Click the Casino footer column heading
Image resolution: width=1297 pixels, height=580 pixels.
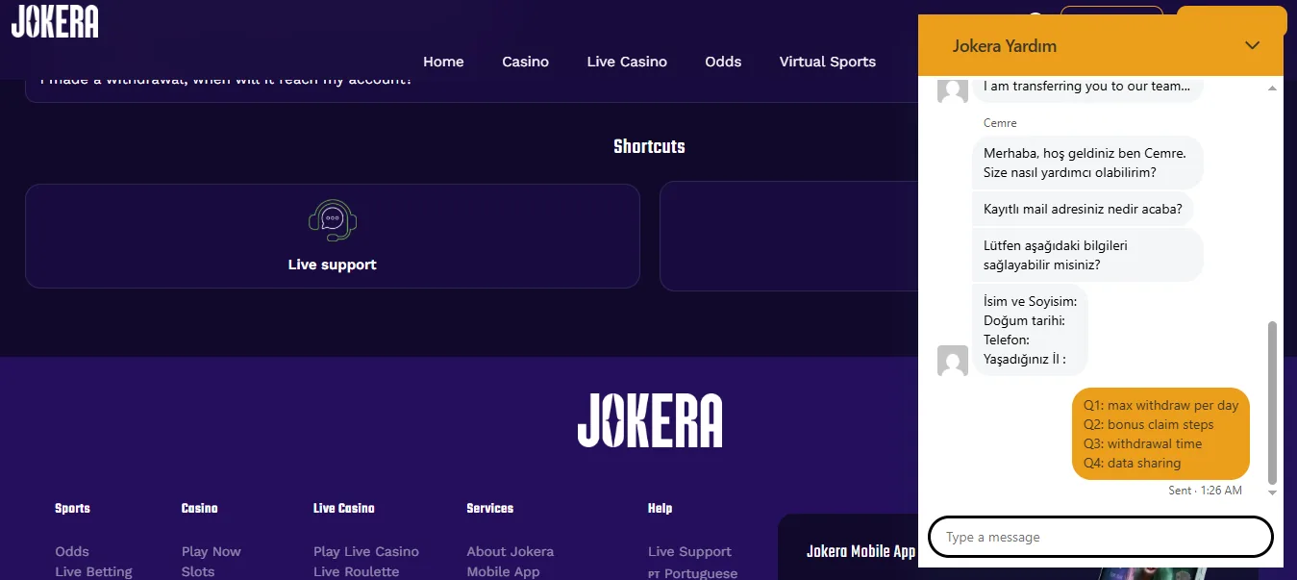point(199,508)
